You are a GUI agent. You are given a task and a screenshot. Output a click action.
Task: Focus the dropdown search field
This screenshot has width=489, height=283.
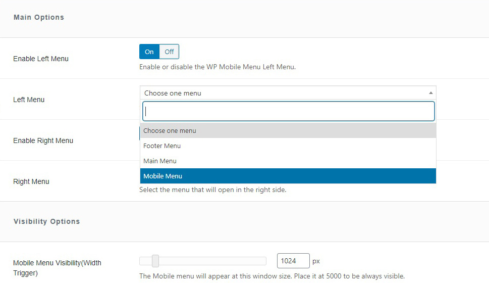[289, 111]
